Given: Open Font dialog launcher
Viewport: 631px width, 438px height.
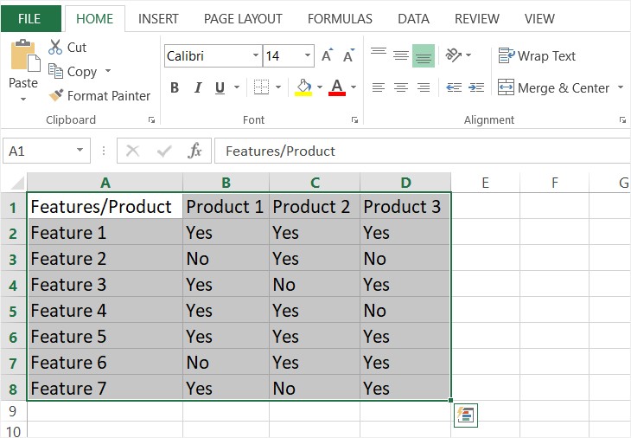Looking at the screenshot, I should pos(354,119).
